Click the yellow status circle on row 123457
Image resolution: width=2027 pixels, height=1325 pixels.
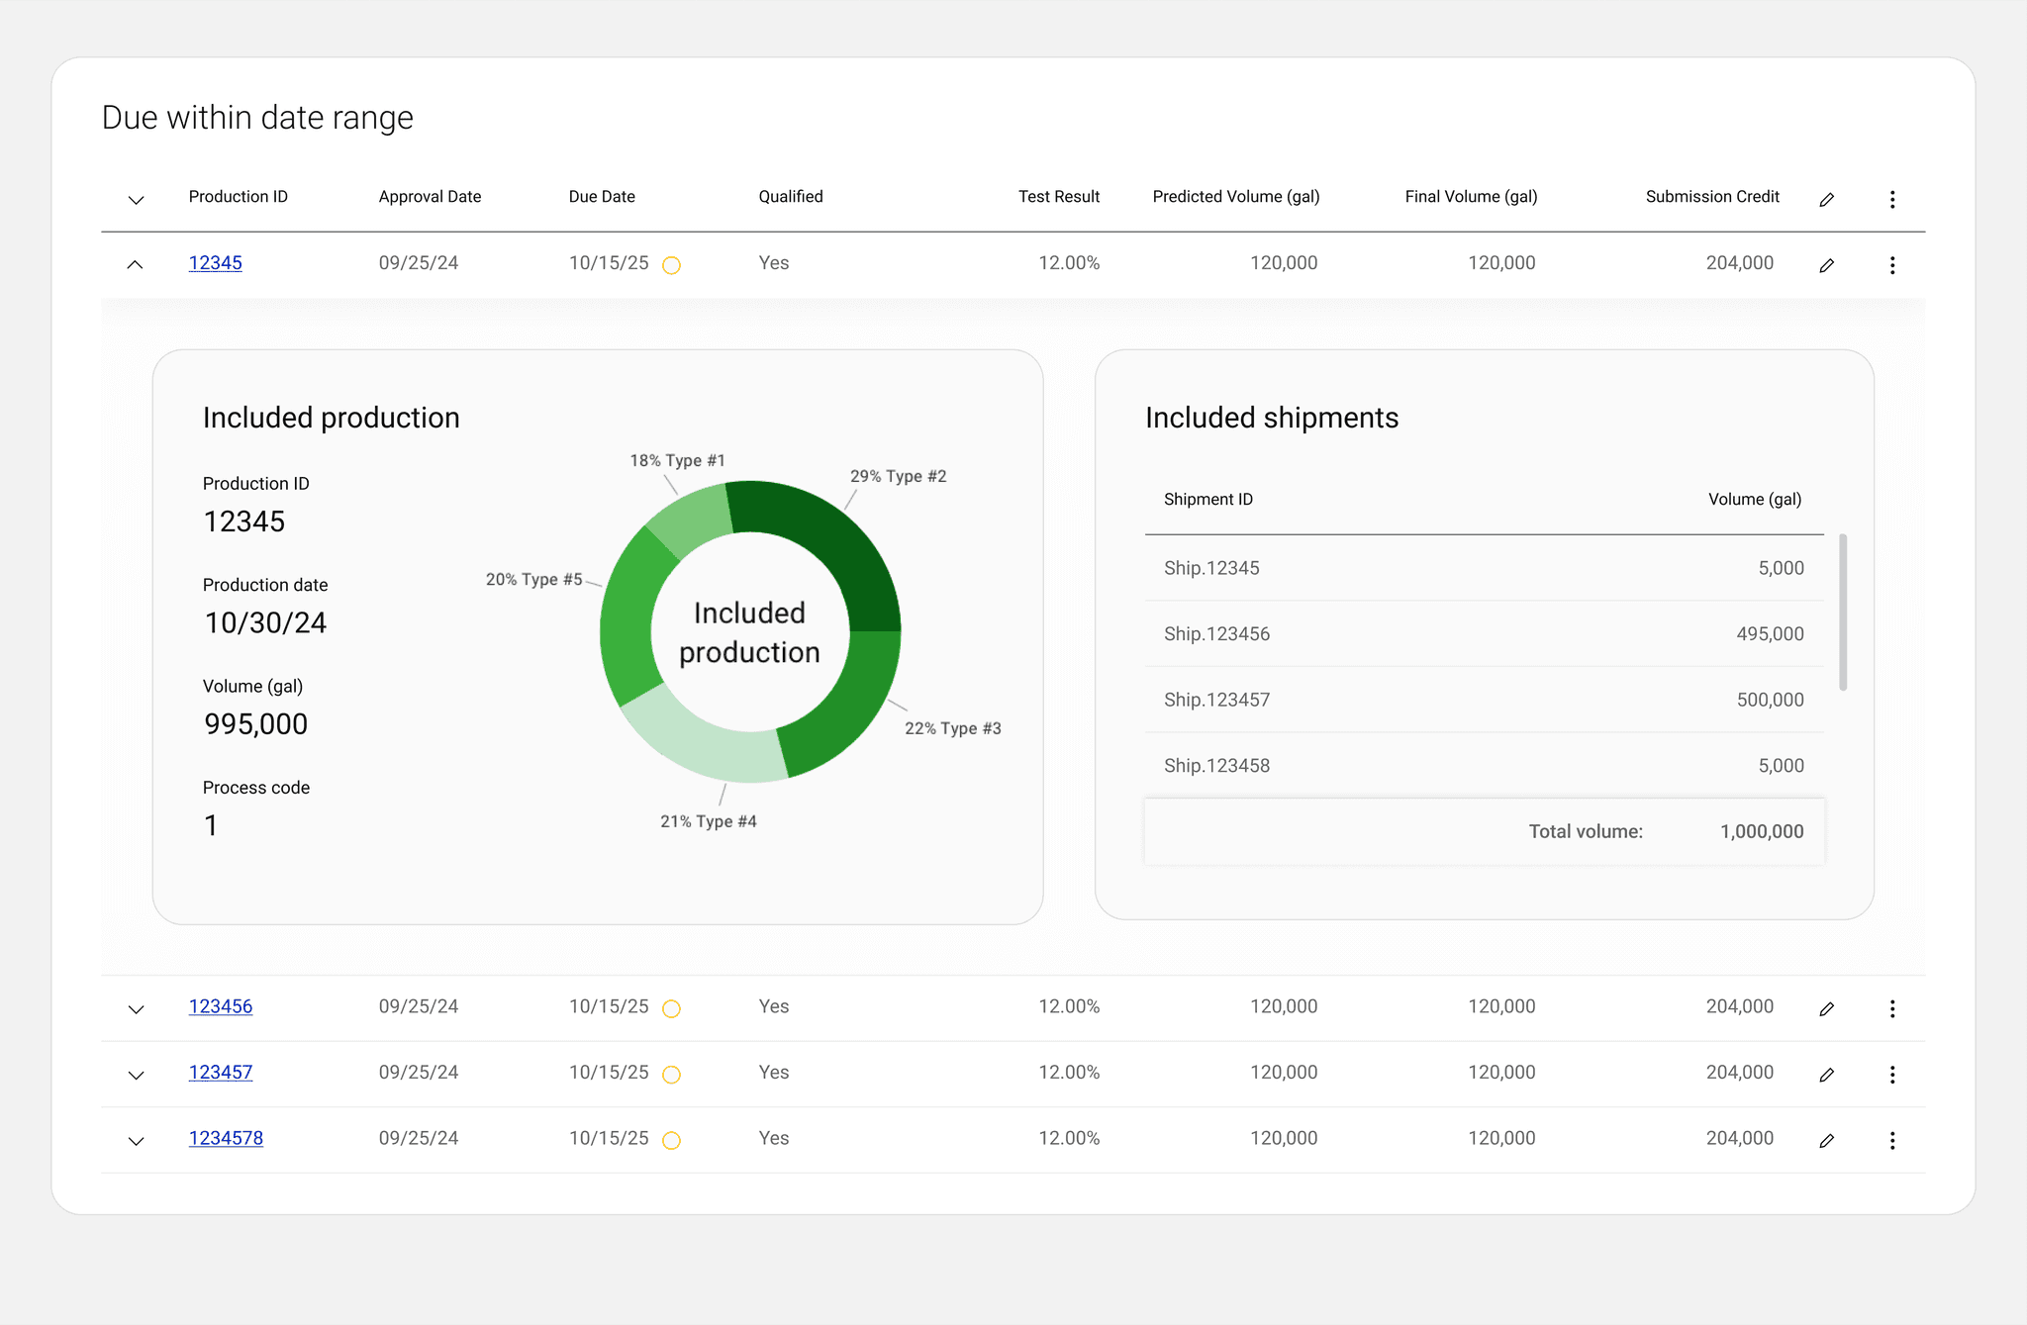point(671,1075)
